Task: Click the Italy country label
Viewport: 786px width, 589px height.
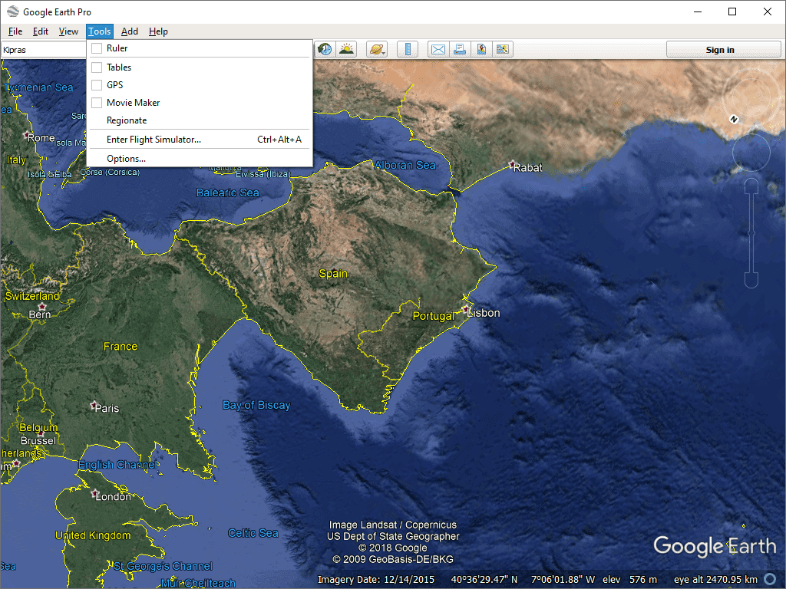Action: [x=16, y=160]
